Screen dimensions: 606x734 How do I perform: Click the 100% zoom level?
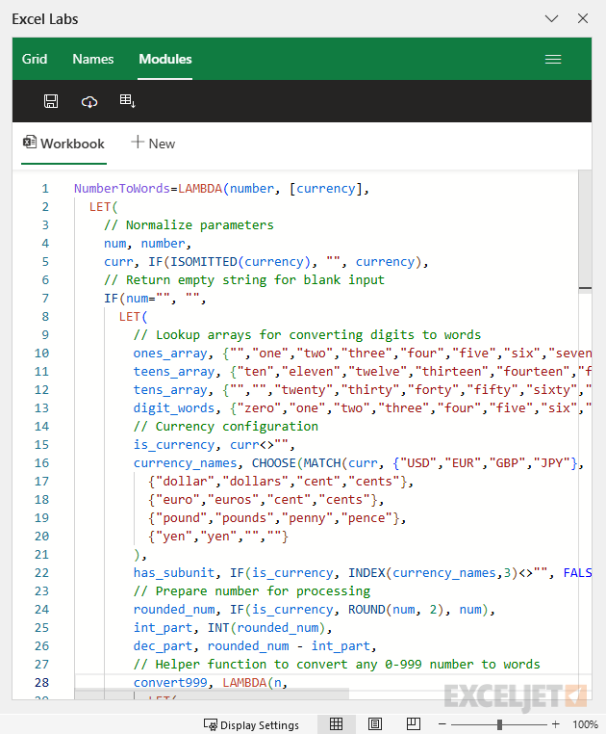point(585,724)
